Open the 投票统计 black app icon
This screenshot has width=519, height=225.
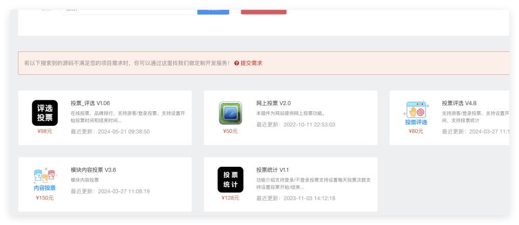230,180
